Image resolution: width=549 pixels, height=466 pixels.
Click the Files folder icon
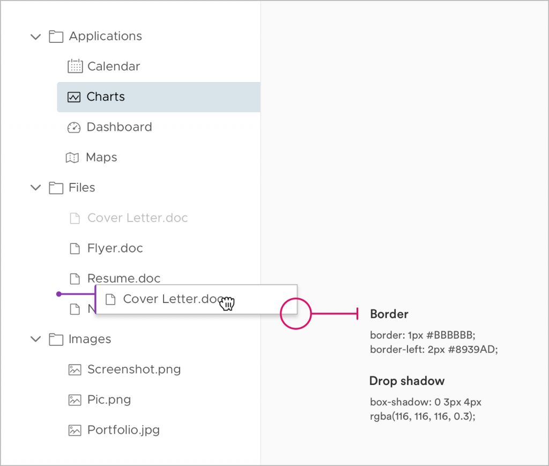[x=56, y=188]
